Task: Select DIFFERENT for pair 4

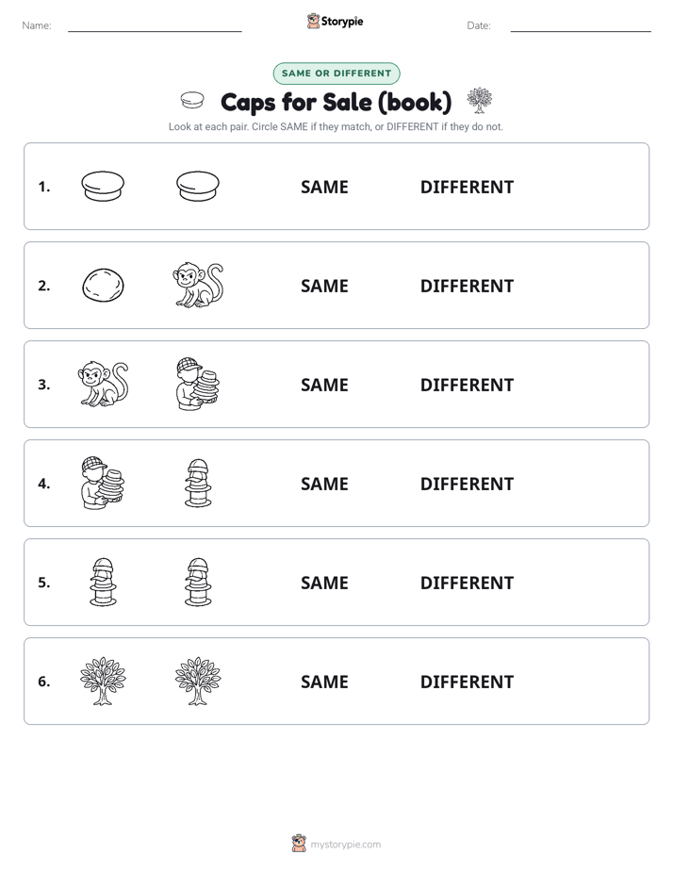Action: 467,484
